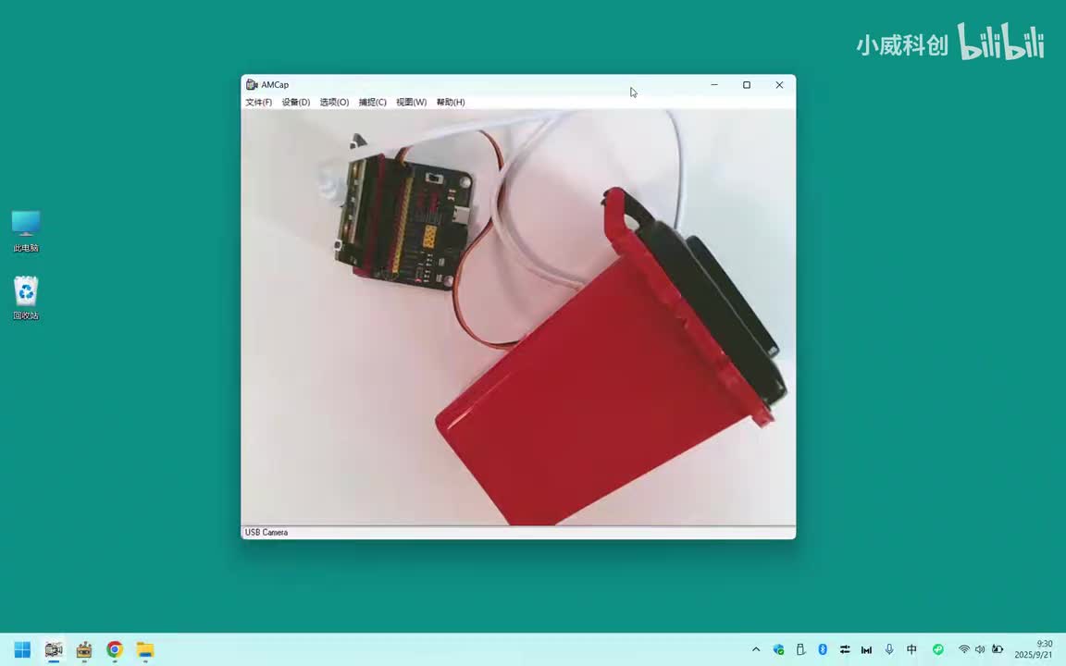The width and height of the screenshot is (1066, 666).
Task: Click the robot app icon in taskbar
Action: [84, 649]
